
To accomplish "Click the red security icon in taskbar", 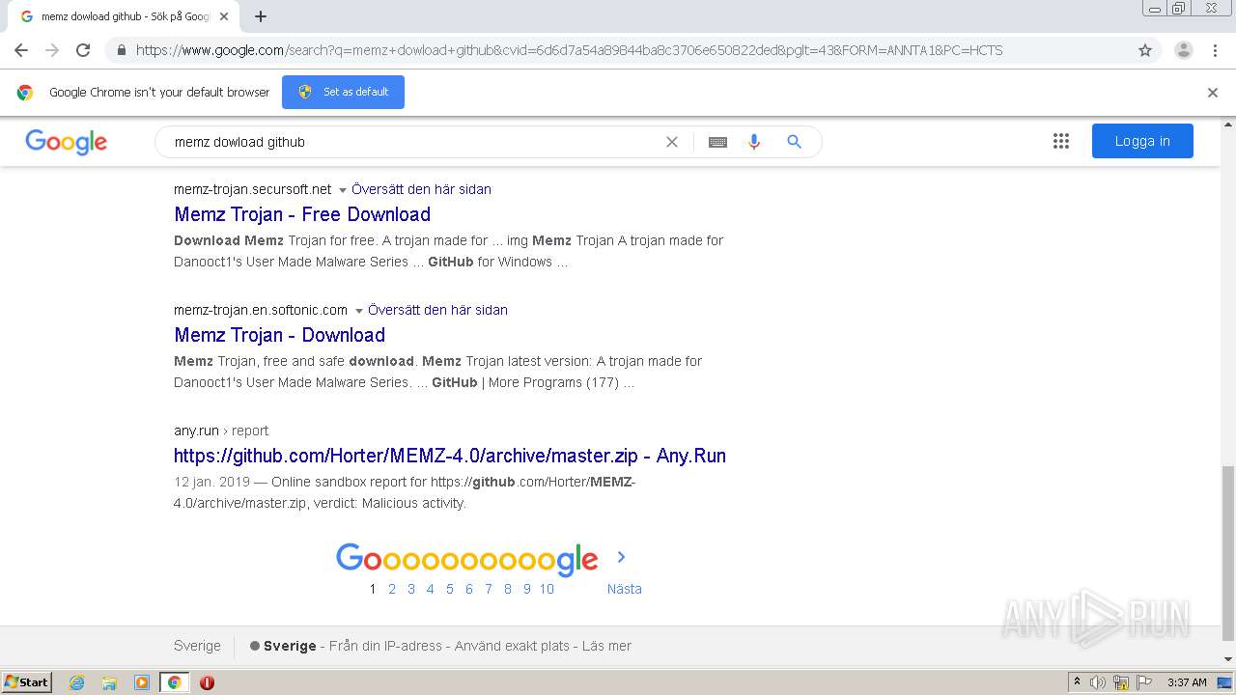I will (x=207, y=682).
